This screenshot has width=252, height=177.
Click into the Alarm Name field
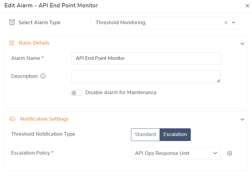pyautogui.click(x=146, y=58)
